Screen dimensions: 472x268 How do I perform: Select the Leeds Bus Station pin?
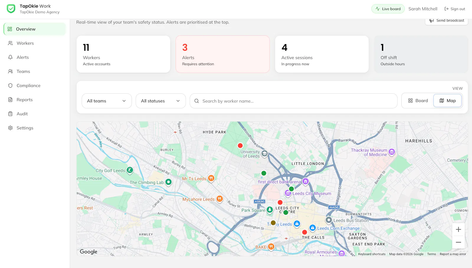click(x=329, y=220)
